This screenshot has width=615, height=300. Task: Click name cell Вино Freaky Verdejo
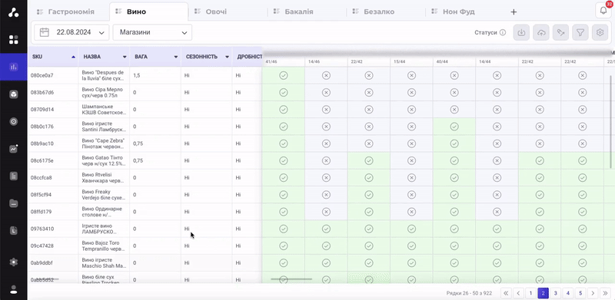pyautogui.click(x=105, y=195)
